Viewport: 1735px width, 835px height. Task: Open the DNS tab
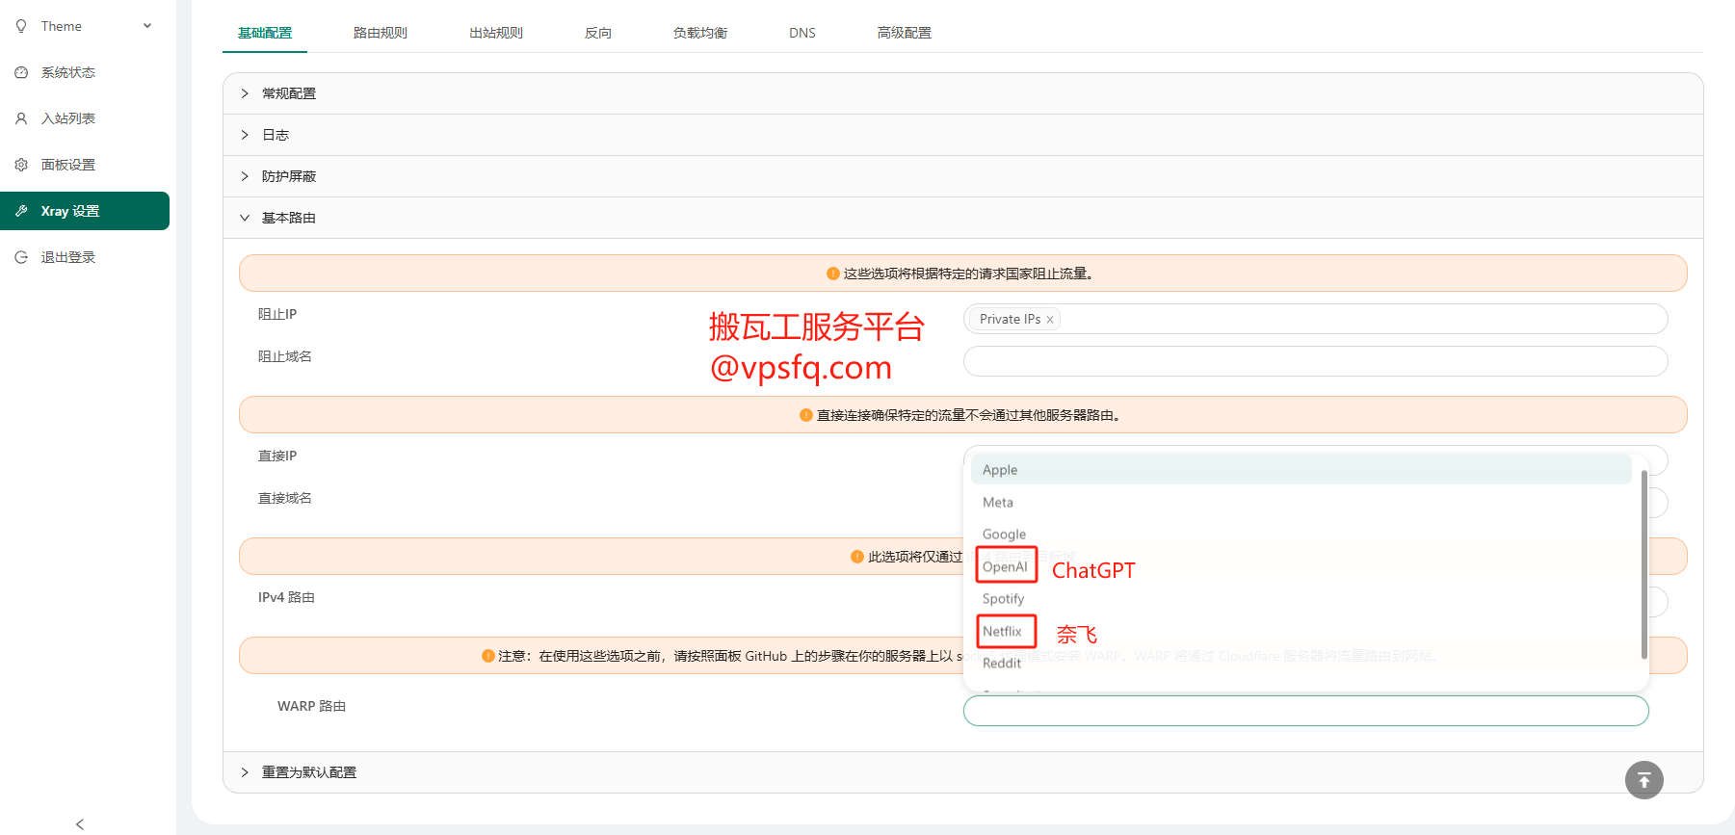click(x=802, y=33)
